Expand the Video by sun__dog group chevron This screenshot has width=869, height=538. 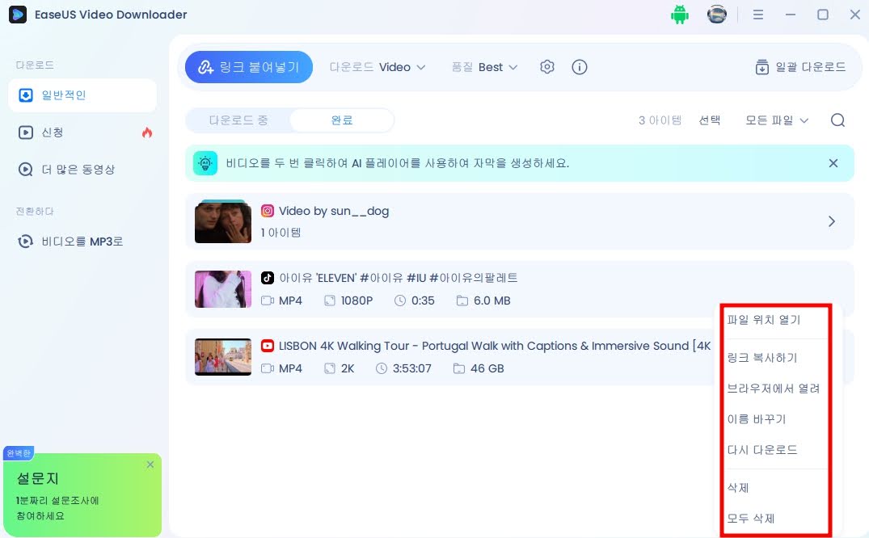(x=831, y=221)
